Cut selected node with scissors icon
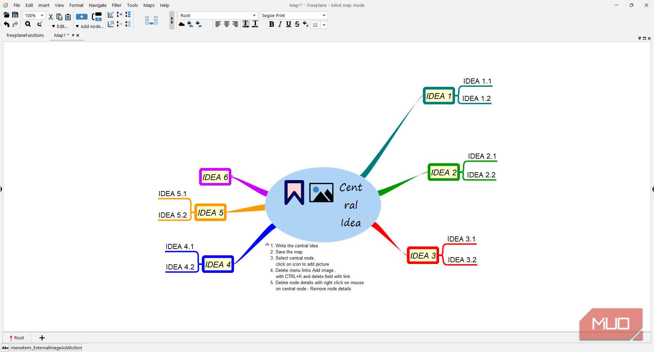Viewport: 654px width, 352px height. click(51, 17)
